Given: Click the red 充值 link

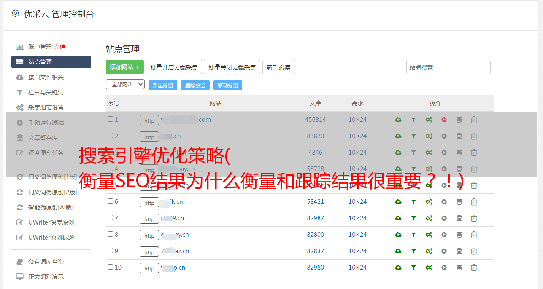Looking at the screenshot, I should 59,47.
